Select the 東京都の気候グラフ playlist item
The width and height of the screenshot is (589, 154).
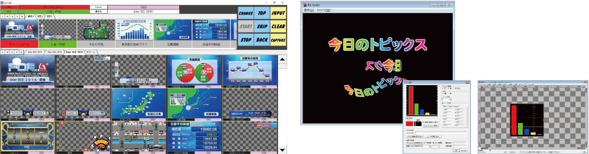(134, 34)
